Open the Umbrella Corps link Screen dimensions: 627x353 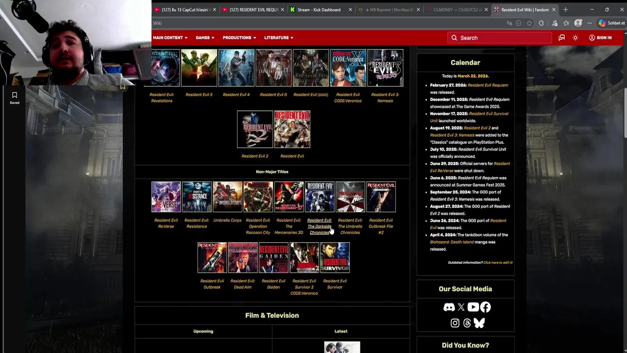tap(227, 220)
